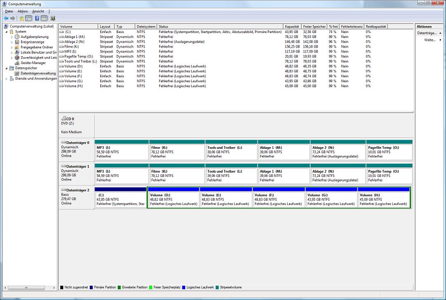Expand the Freigegebene Ordner tree node
The width and height of the screenshot is (446, 300).
[12, 47]
